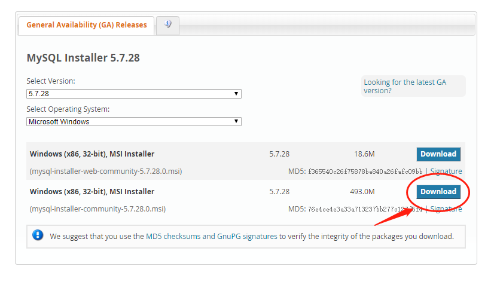The width and height of the screenshot is (494, 288).
Task: Open Signature link for web-community installer
Action: coord(446,171)
